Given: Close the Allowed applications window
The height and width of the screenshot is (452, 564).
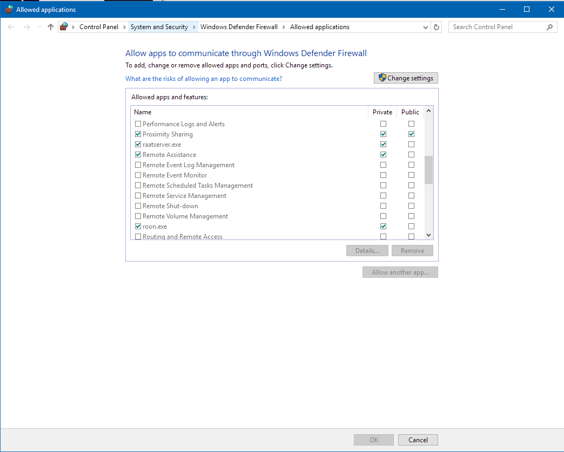Looking at the screenshot, I should tap(552, 9).
